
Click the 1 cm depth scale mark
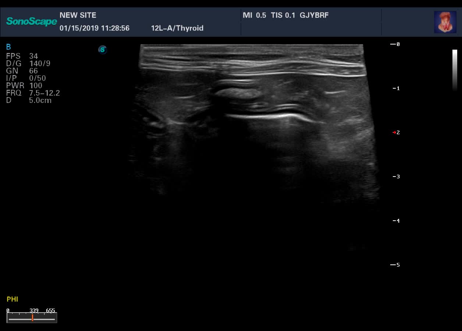coord(396,88)
